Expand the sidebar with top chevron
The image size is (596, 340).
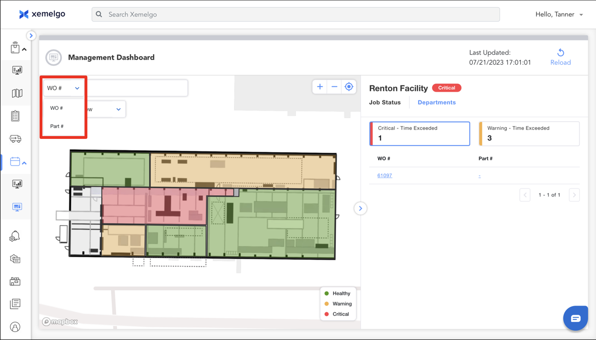[31, 36]
